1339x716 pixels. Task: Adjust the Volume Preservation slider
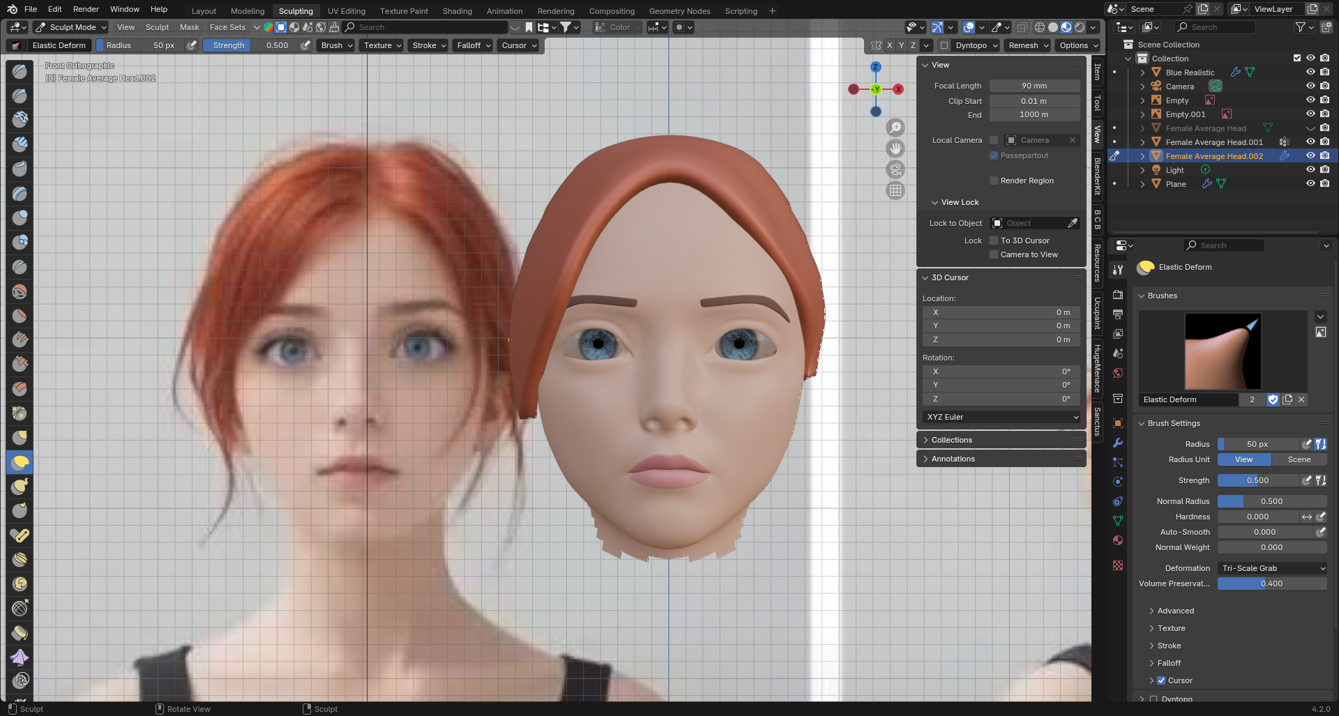tap(1272, 584)
